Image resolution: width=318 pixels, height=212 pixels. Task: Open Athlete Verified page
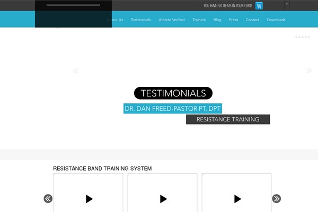[172, 20]
